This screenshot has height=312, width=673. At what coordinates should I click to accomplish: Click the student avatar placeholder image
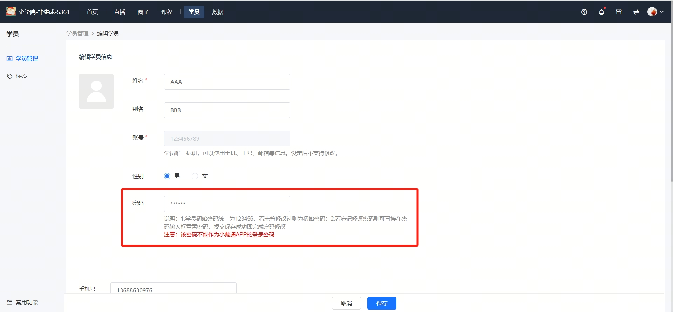(96, 91)
